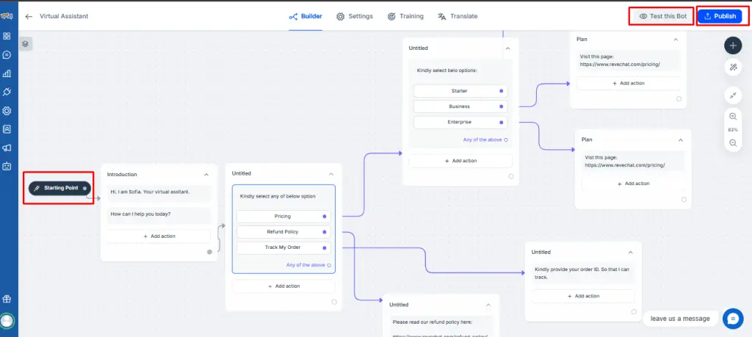Open the contacts book sidebar icon

click(7, 129)
